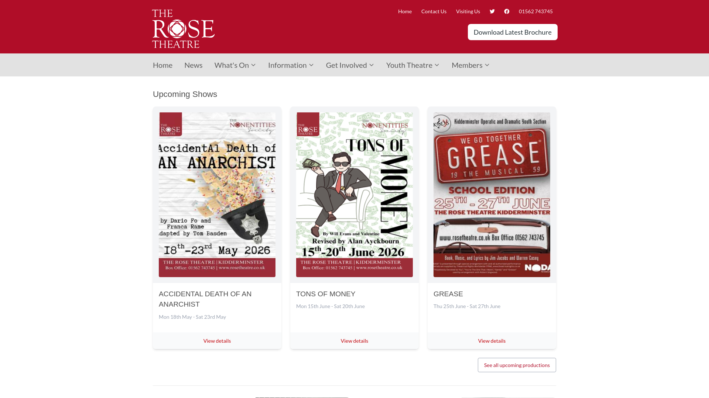Click the TONS OF MONEY title text

(x=326, y=294)
